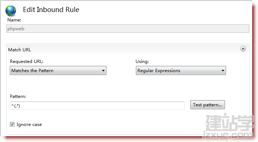Click the Chinese characters watermark logo
Screen dimensions: 258x142
tap(230, 122)
